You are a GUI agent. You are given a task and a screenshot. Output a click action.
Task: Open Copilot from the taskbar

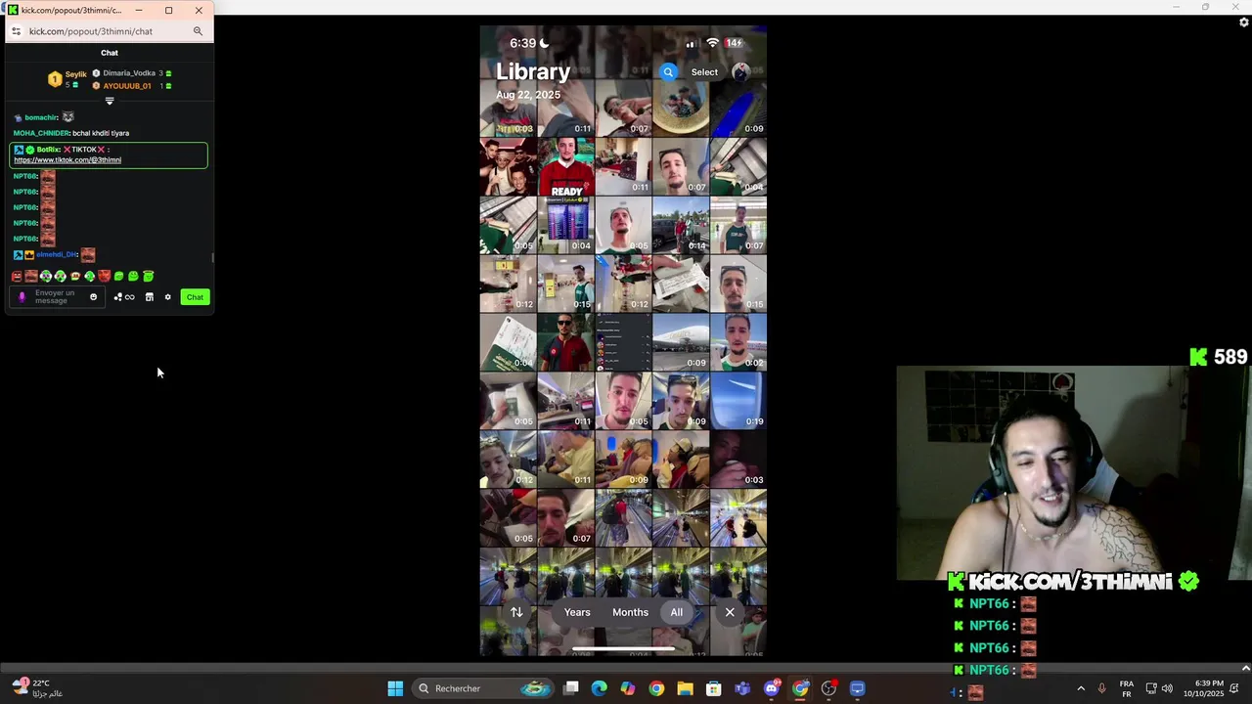(628, 688)
